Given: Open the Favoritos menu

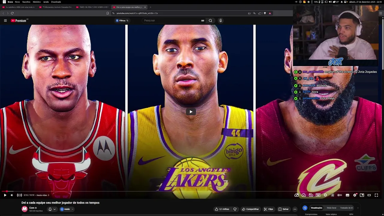Looking at the screenshot, I should [26, 2].
